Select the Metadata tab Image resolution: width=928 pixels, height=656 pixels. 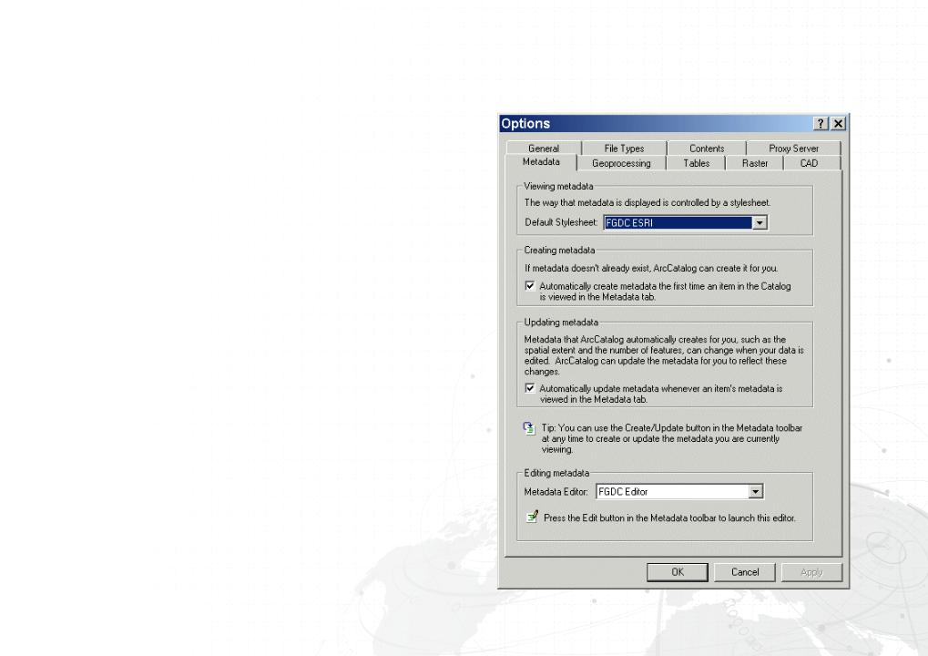(541, 161)
